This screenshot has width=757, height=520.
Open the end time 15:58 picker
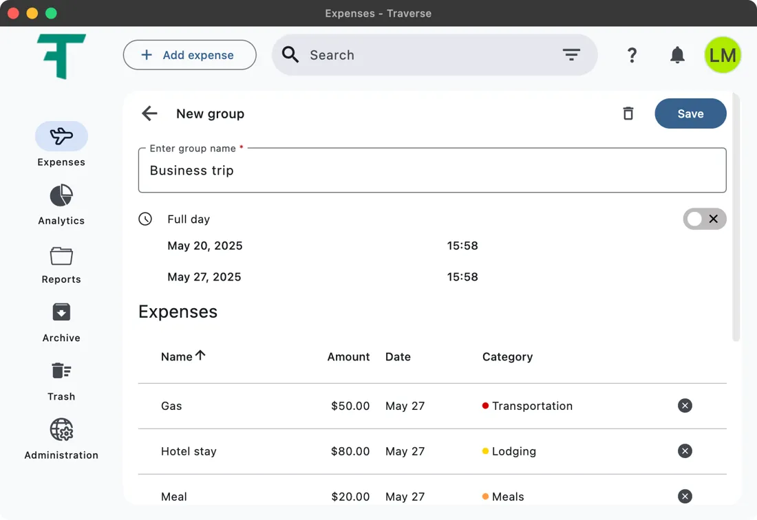coord(462,277)
